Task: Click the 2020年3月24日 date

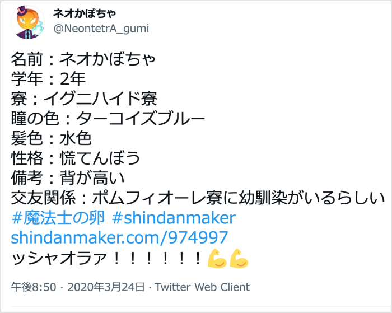Action: [x=106, y=287]
